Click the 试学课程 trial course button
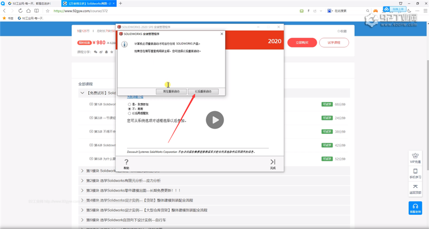Viewport: 429px width, 229px height. 334,43
